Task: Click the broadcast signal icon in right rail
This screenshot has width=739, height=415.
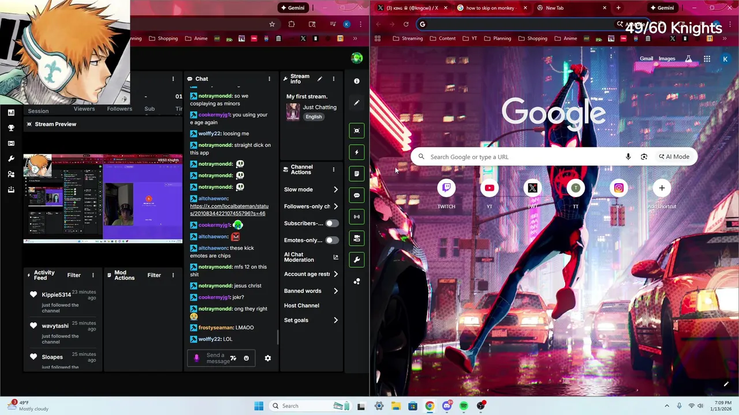Action: tap(357, 217)
